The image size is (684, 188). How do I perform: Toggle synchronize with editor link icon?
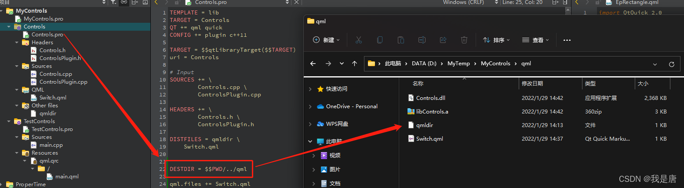coord(124,2)
